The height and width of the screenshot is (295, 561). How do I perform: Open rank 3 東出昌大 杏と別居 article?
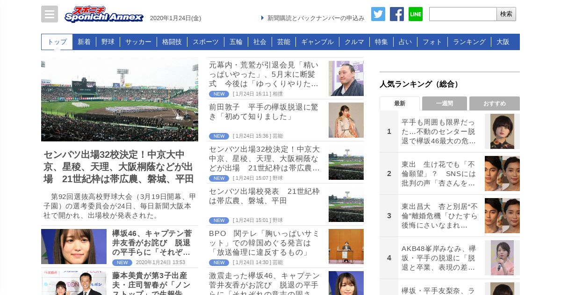pos(439,215)
